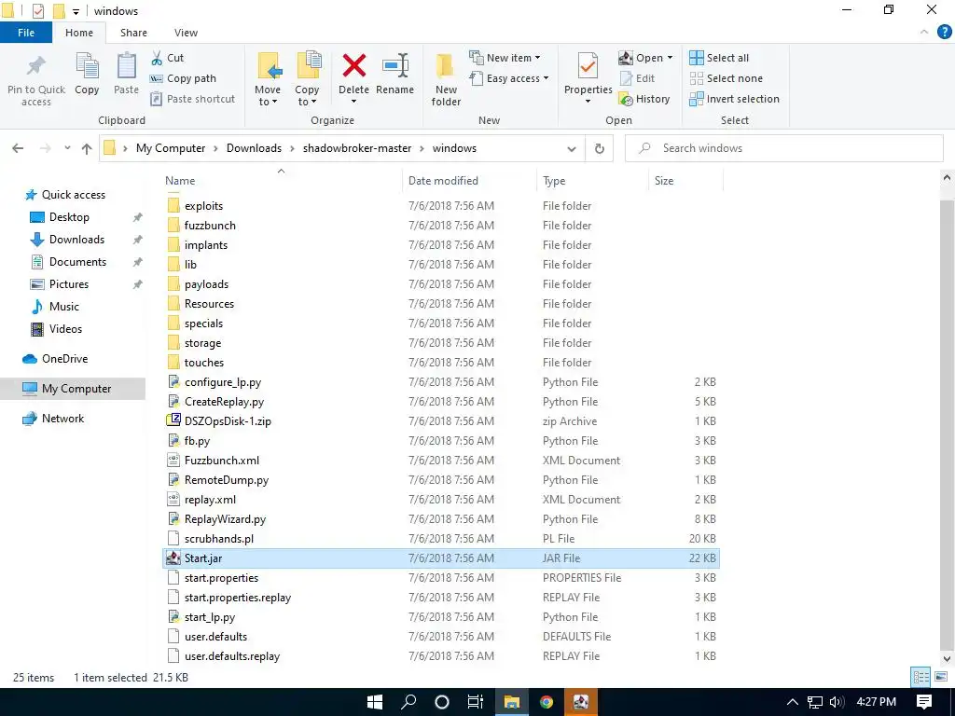Screen dimensions: 955x716
Task: Open the File menu
Action: pyautogui.click(x=26, y=33)
